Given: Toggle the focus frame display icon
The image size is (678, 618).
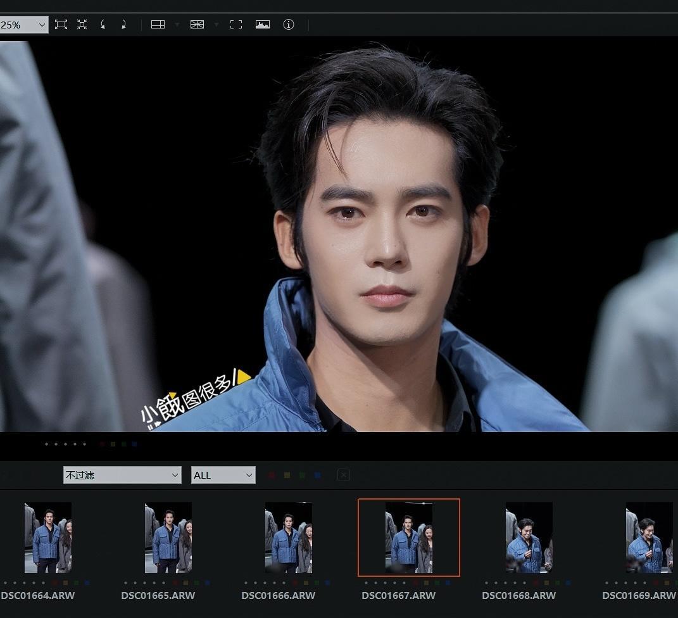Looking at the screenshot, I should click(x=236, y=25).
